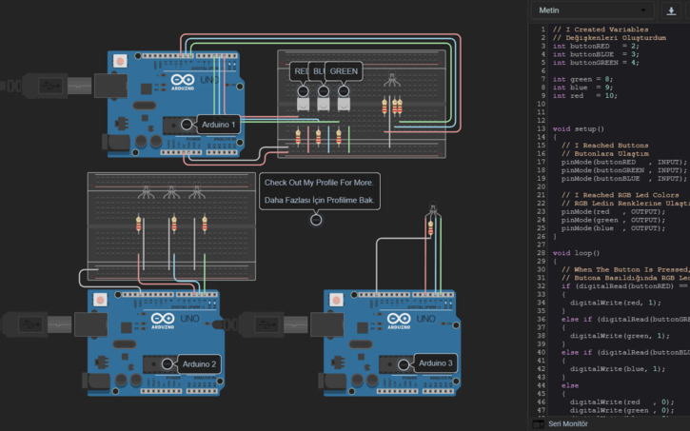
Task: Select the Arduino 2 label
Action: pos(200,363)
